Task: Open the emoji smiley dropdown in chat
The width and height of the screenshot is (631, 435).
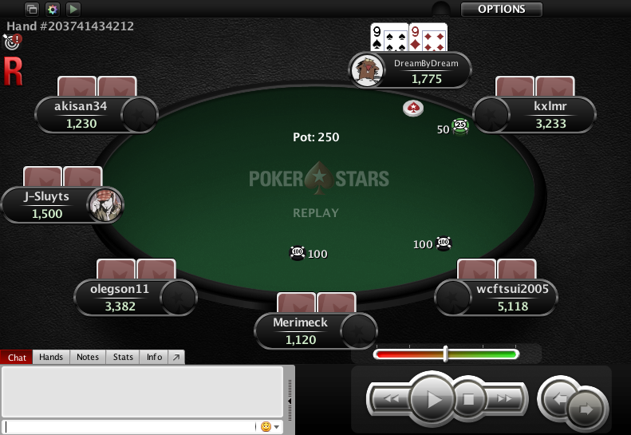Action: pyautogui.click(x=270, y=426)
